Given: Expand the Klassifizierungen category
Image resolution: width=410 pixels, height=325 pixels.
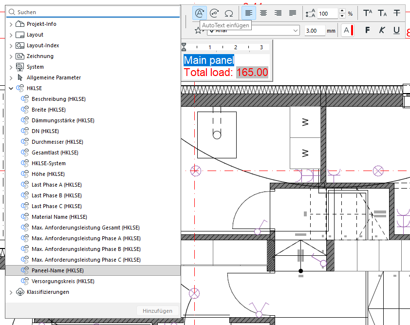Looking at the screenshot, I should tap(11, 292).
